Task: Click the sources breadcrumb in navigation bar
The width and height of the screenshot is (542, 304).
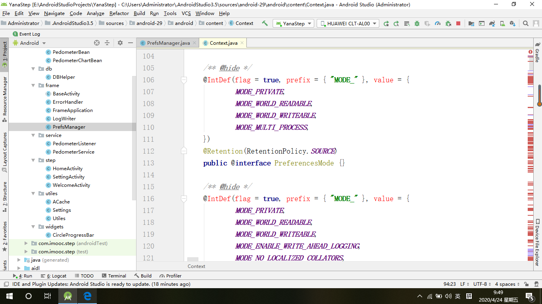Action: [x=111, y=23]
